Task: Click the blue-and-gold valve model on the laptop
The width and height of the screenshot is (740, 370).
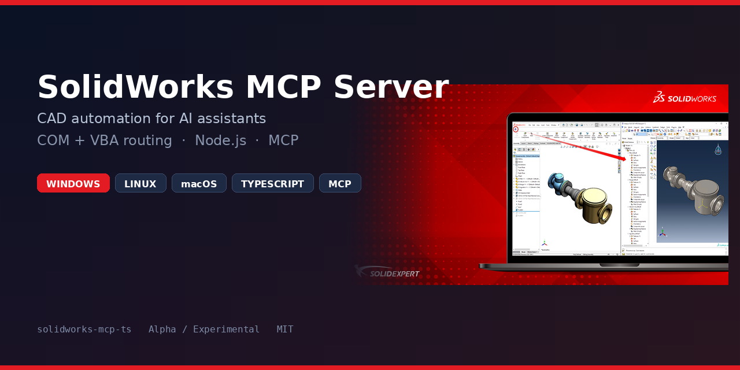Action: pos(580,198)
